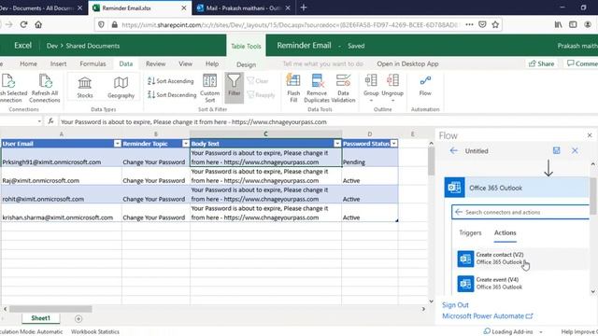The width and height of the screenshot is (598, 336).
Task: Click the Ungroup outline button
Action: 392,85
